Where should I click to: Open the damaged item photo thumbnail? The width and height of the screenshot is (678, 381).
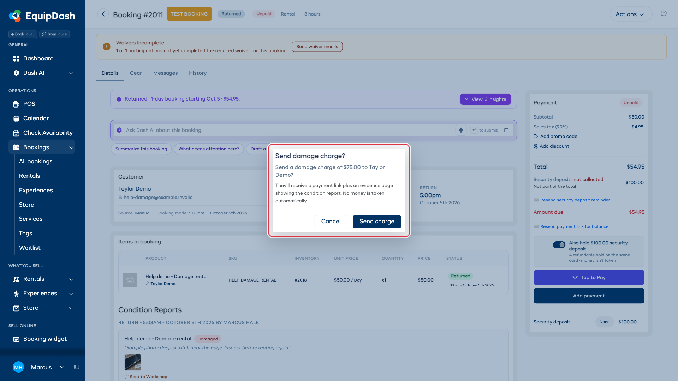[x=133, y=362]
